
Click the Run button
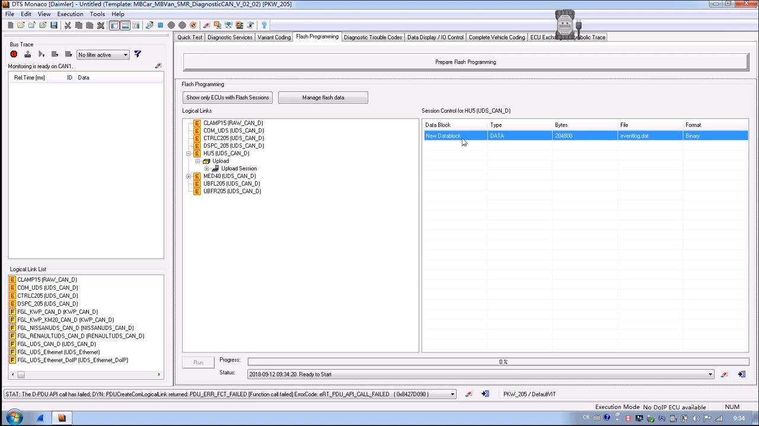pyautogui.click(x=198, y=363)
